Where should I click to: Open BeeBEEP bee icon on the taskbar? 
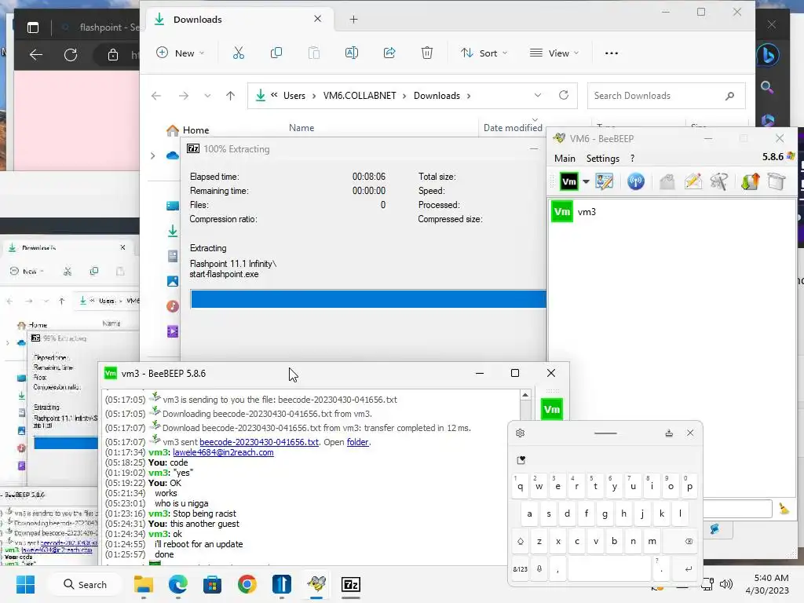click(316, 584)
